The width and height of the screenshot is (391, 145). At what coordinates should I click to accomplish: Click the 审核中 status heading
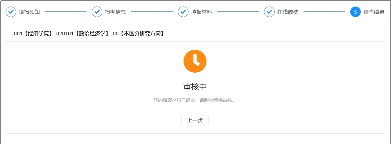(195, 87)
